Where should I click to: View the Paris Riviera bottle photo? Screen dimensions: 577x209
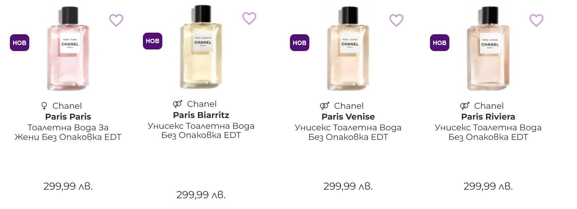tap(488, 49)
